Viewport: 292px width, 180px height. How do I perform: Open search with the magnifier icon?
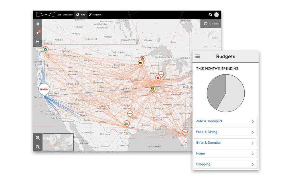(210, 15)
